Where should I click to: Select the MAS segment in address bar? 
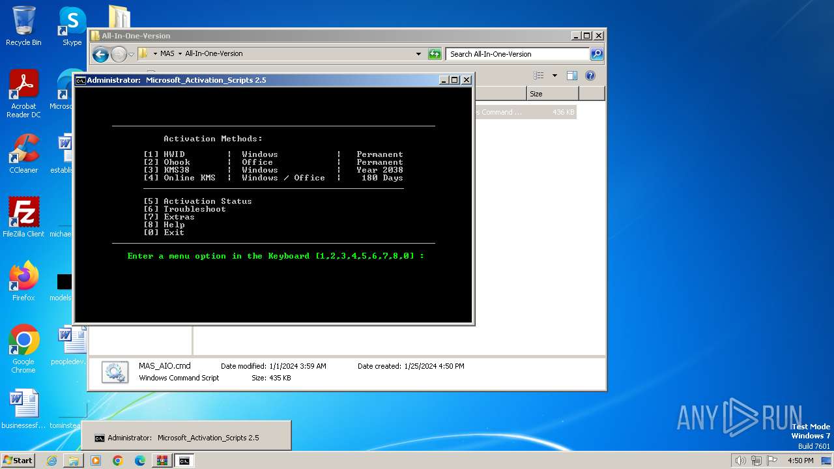pos(167,54)
